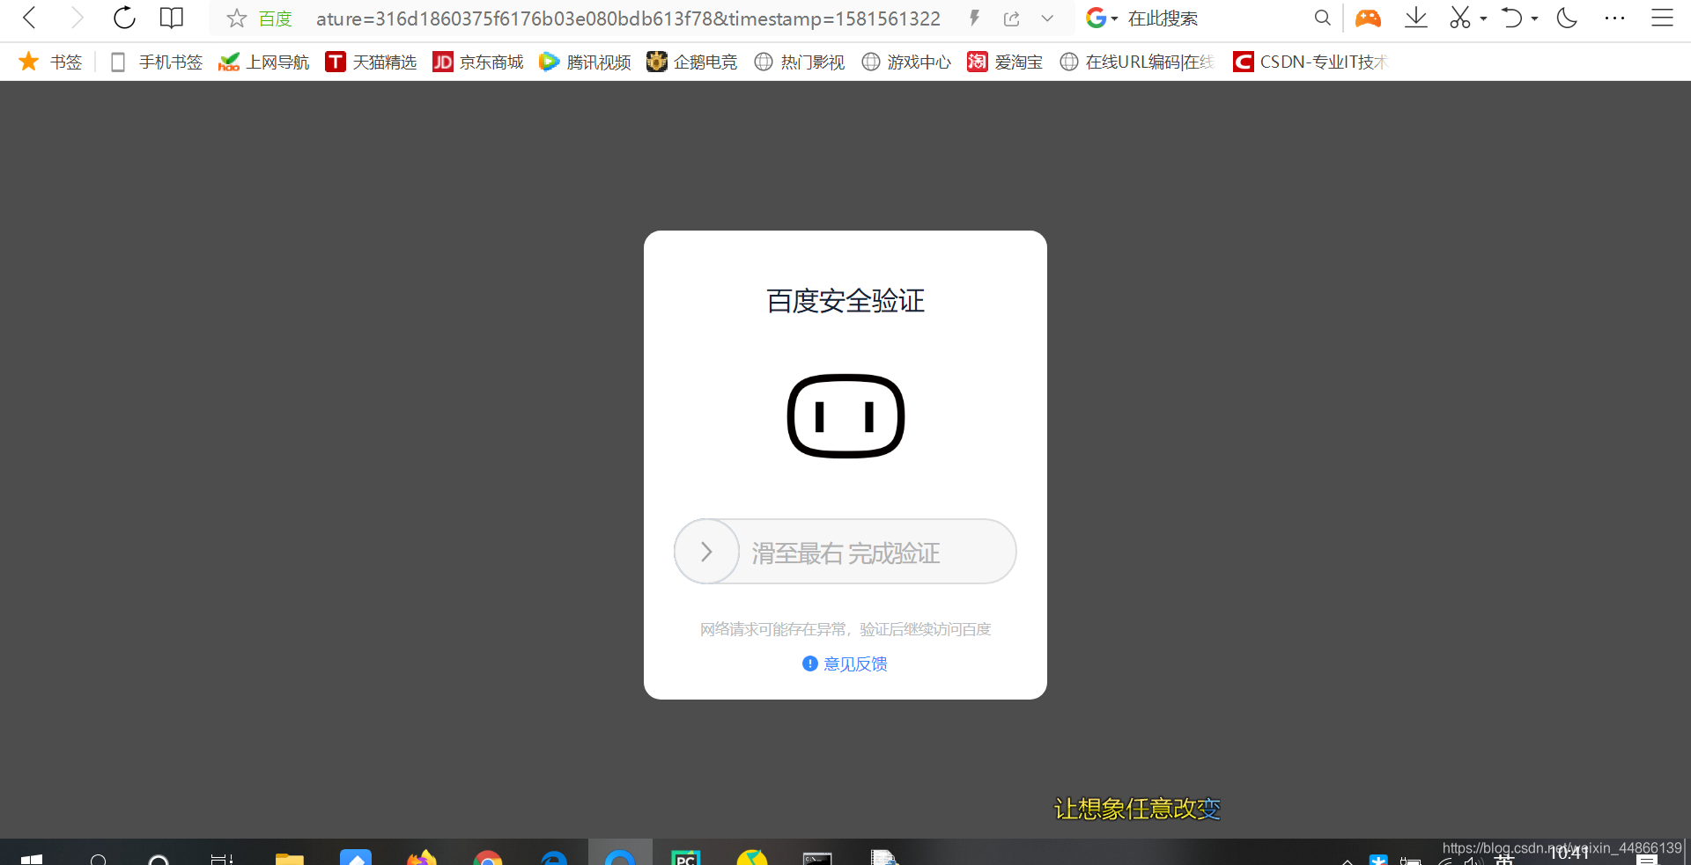Open the 在线URL编码 bookmark

point(1137,62)
